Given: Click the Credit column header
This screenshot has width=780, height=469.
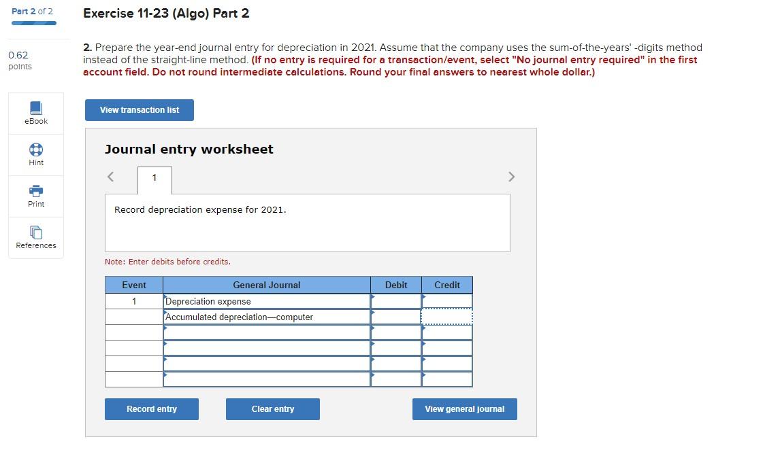Looking at the screenshot, I should [x=447, y=285].
